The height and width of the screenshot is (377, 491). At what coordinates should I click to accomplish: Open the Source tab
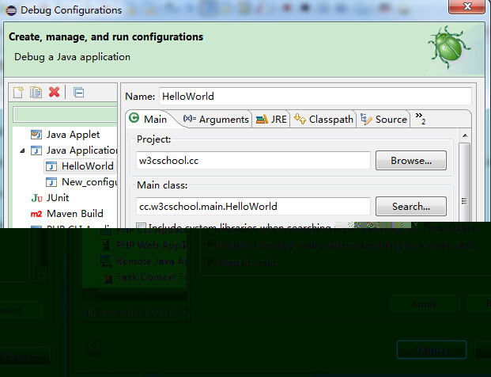(383, 119)
